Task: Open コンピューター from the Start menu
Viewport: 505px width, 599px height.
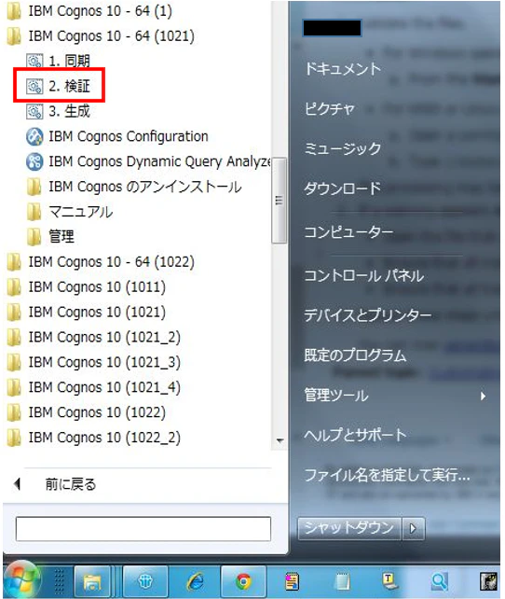Action: pos(348,232)
